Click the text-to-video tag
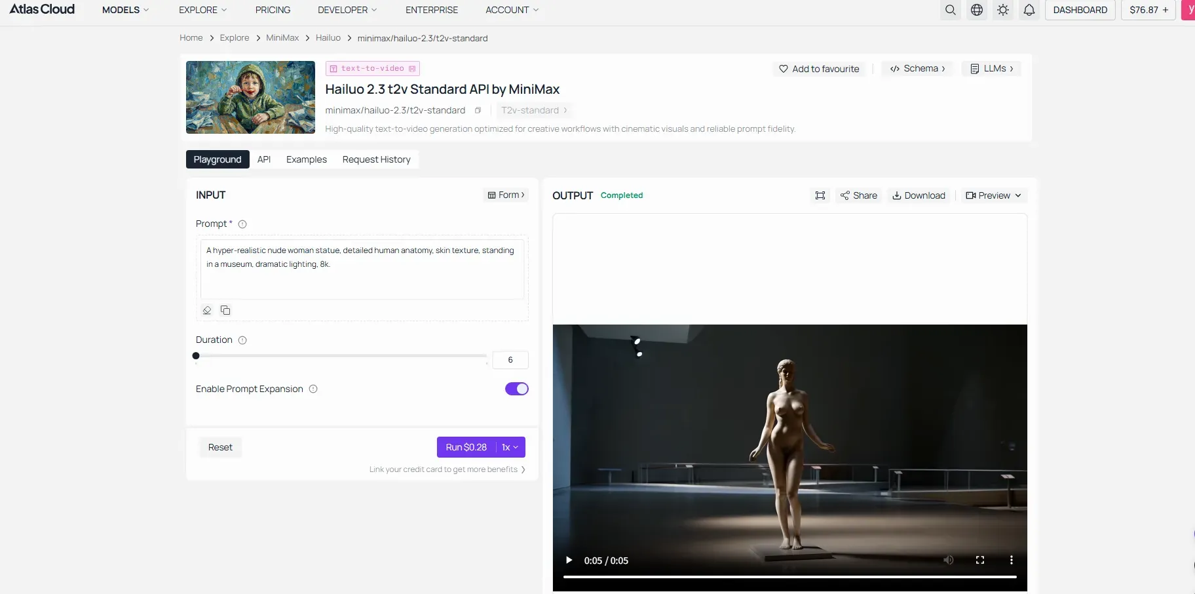 (x=373, y=68)
